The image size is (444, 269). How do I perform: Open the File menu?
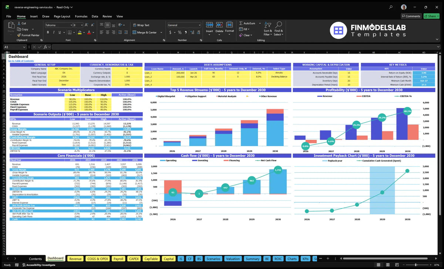click(x=9, y=16)
